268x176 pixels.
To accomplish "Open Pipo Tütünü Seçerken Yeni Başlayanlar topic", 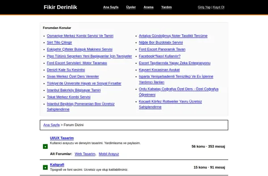I will (89, 56).
